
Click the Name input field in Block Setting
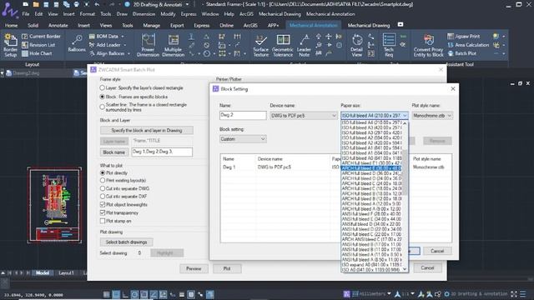(243, 115)
